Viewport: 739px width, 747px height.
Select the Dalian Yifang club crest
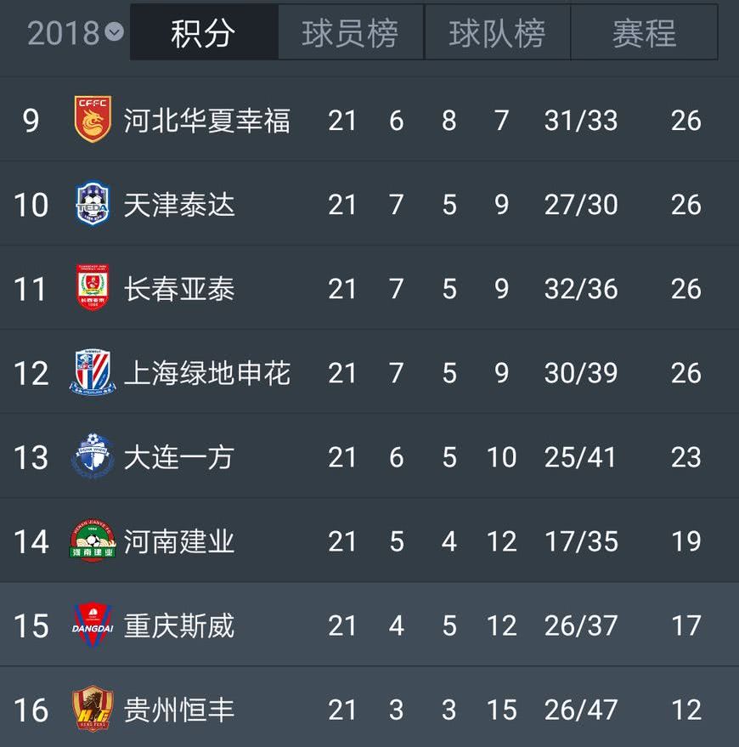92,457
